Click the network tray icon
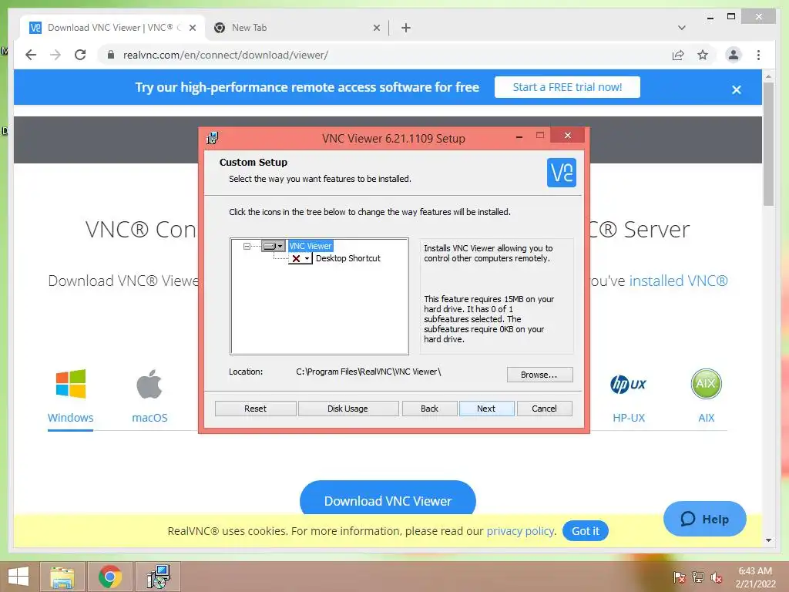 click(698, 577)
